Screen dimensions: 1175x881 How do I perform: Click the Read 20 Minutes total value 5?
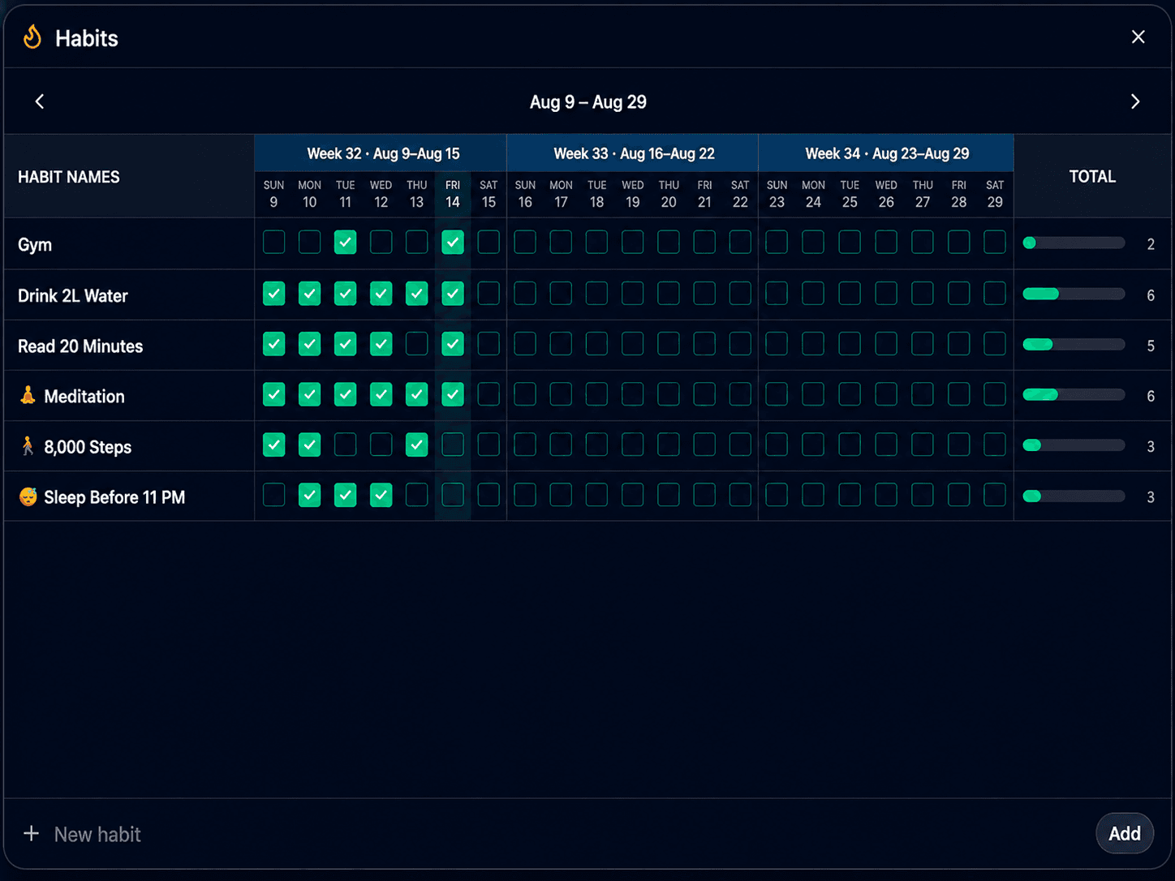[x=1151, y=346]
